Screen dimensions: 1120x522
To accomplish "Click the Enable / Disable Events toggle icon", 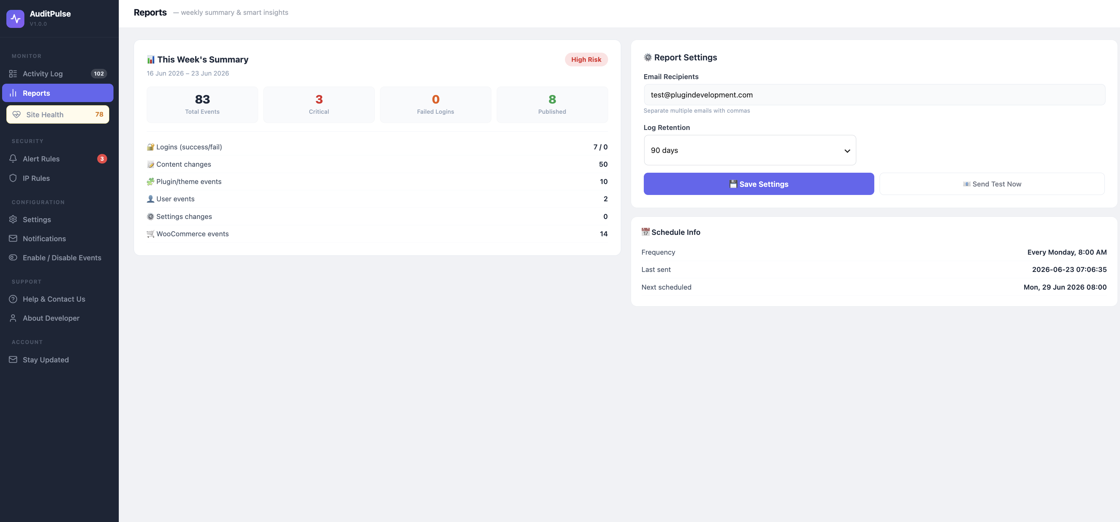I will point(13,257).
